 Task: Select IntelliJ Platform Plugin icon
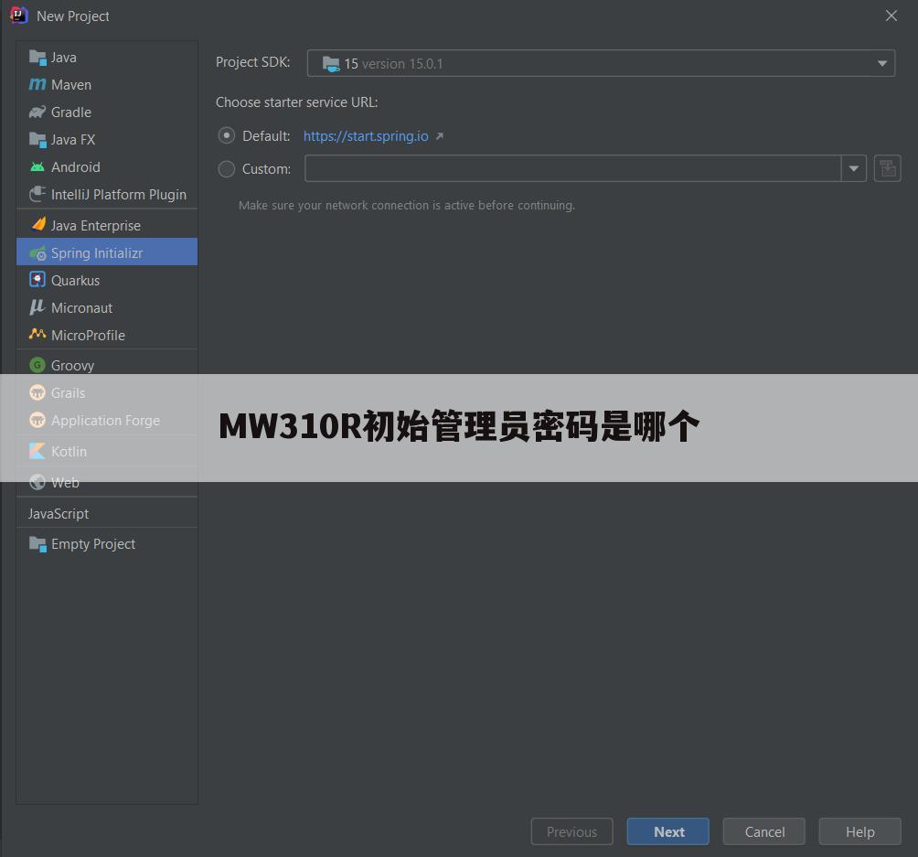coord(37,194)
